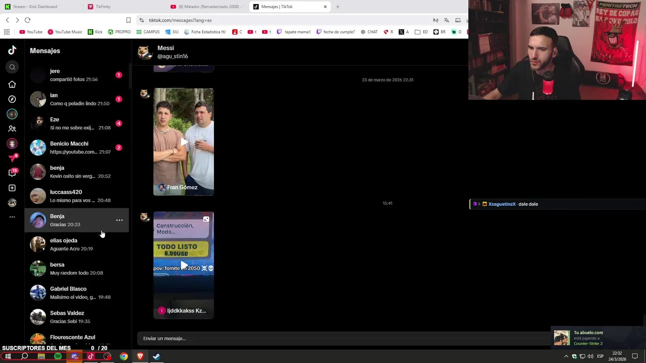Open lowercase benja conversation 20:52
Screen dimensions: 646x363
tap(77, 172)
